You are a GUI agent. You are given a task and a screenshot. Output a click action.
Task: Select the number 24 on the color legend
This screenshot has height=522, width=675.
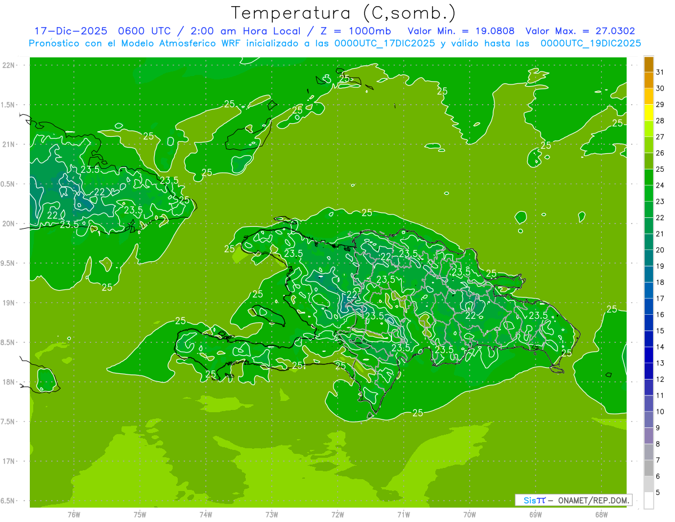click(660, 185)
